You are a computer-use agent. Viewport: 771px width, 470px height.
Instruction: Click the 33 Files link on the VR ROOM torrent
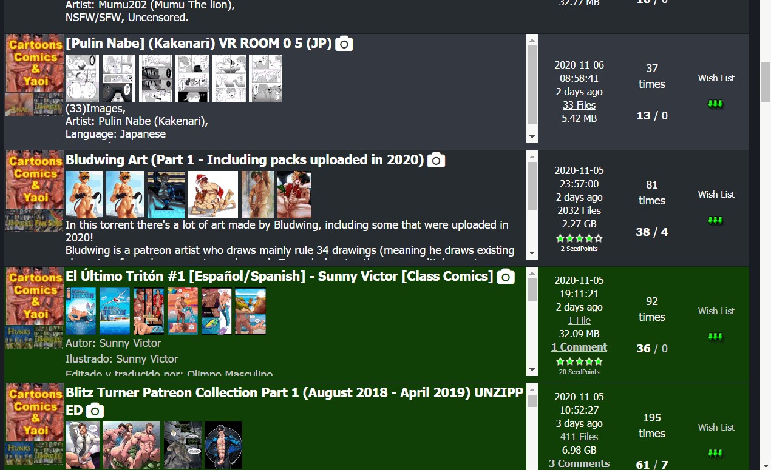click(x=579, y=105)
